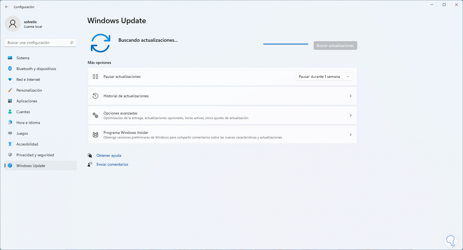Open the Programa Windows Insider row
This screenshot has height=250, width=463.
tap(222, 135)
